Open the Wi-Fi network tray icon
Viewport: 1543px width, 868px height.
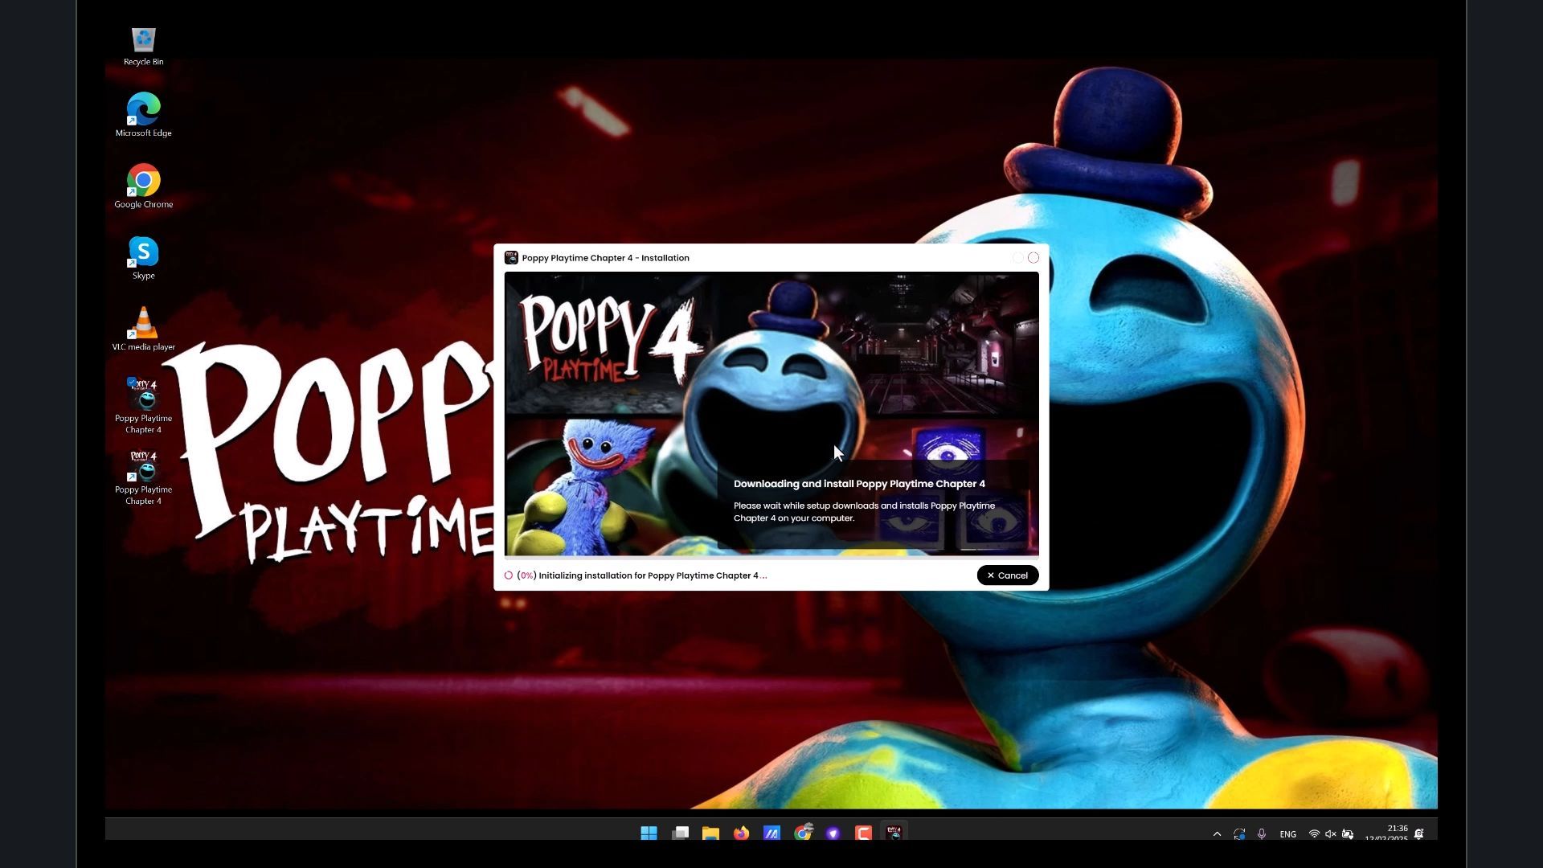click(x=1313, y=834)
